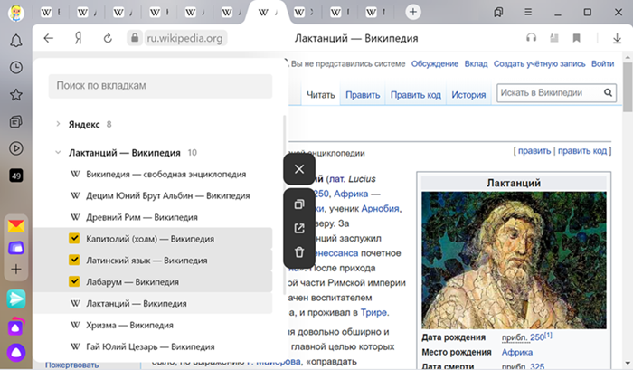Move selected tabs to new window icon
Image resolution: width=633 pixels, height=370 pixels.
pos(299,228)
